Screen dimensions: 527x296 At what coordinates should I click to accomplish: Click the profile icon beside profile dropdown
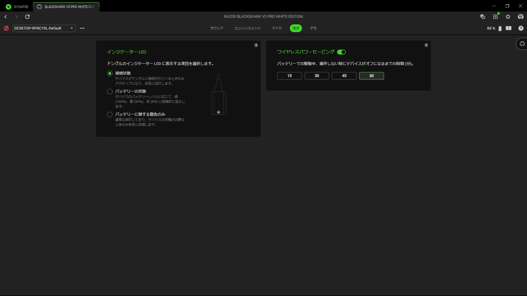tap(6, 28)
